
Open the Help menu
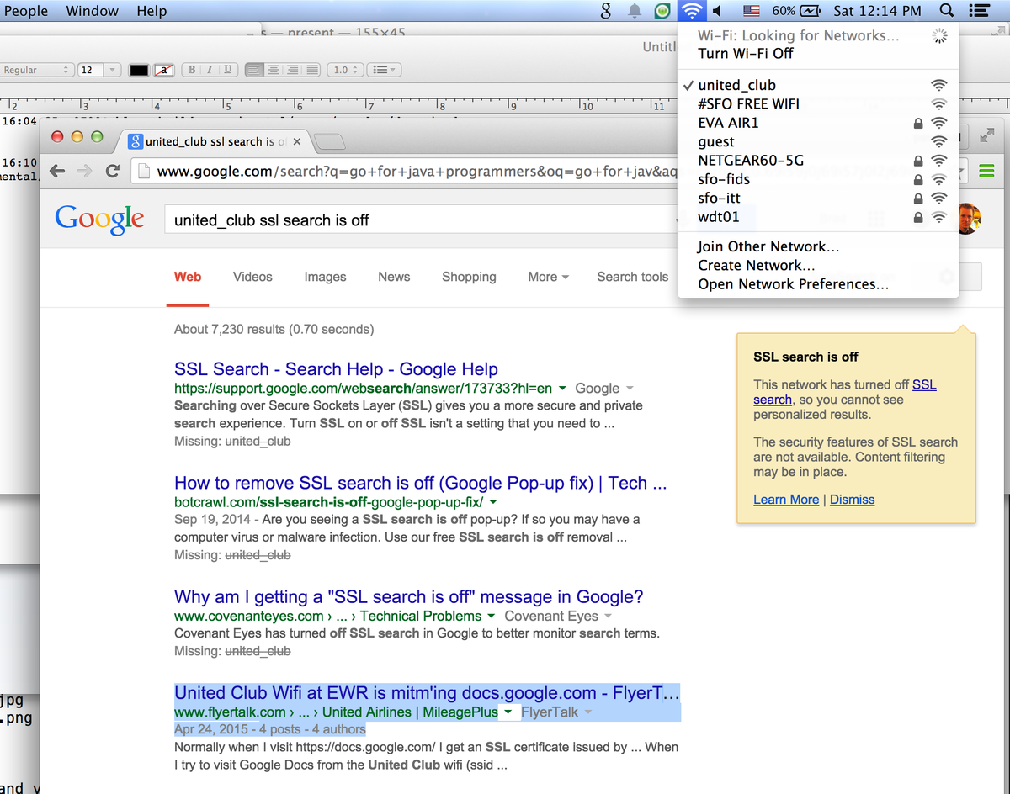point(151,11)
